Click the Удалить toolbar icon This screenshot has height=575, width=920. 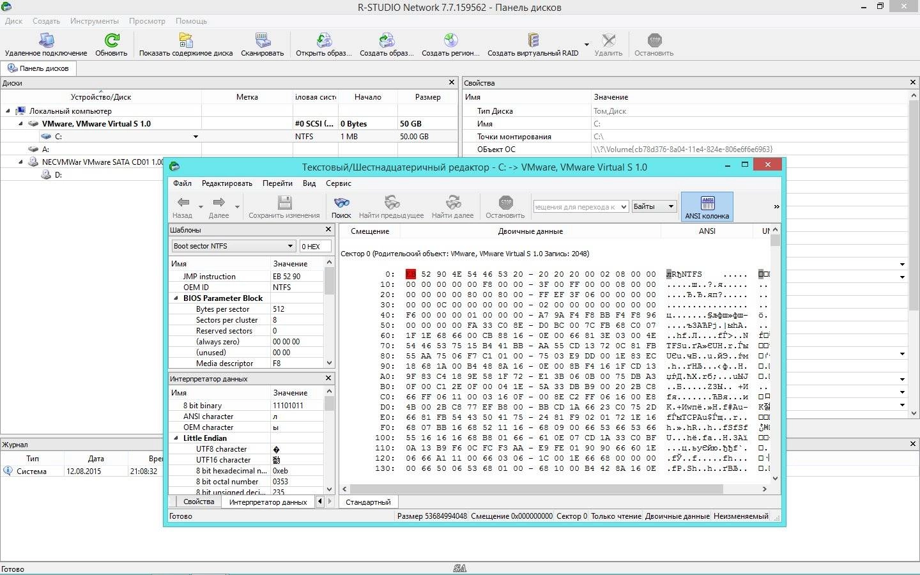pyautogui.click(x=608, y=40)
